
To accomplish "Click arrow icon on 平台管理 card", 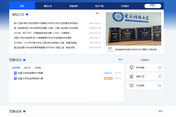I will pos(159,85).
